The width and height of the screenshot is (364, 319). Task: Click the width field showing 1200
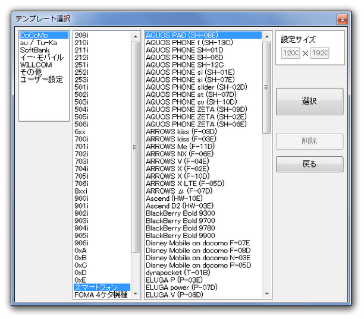click(x=290, y=53)
